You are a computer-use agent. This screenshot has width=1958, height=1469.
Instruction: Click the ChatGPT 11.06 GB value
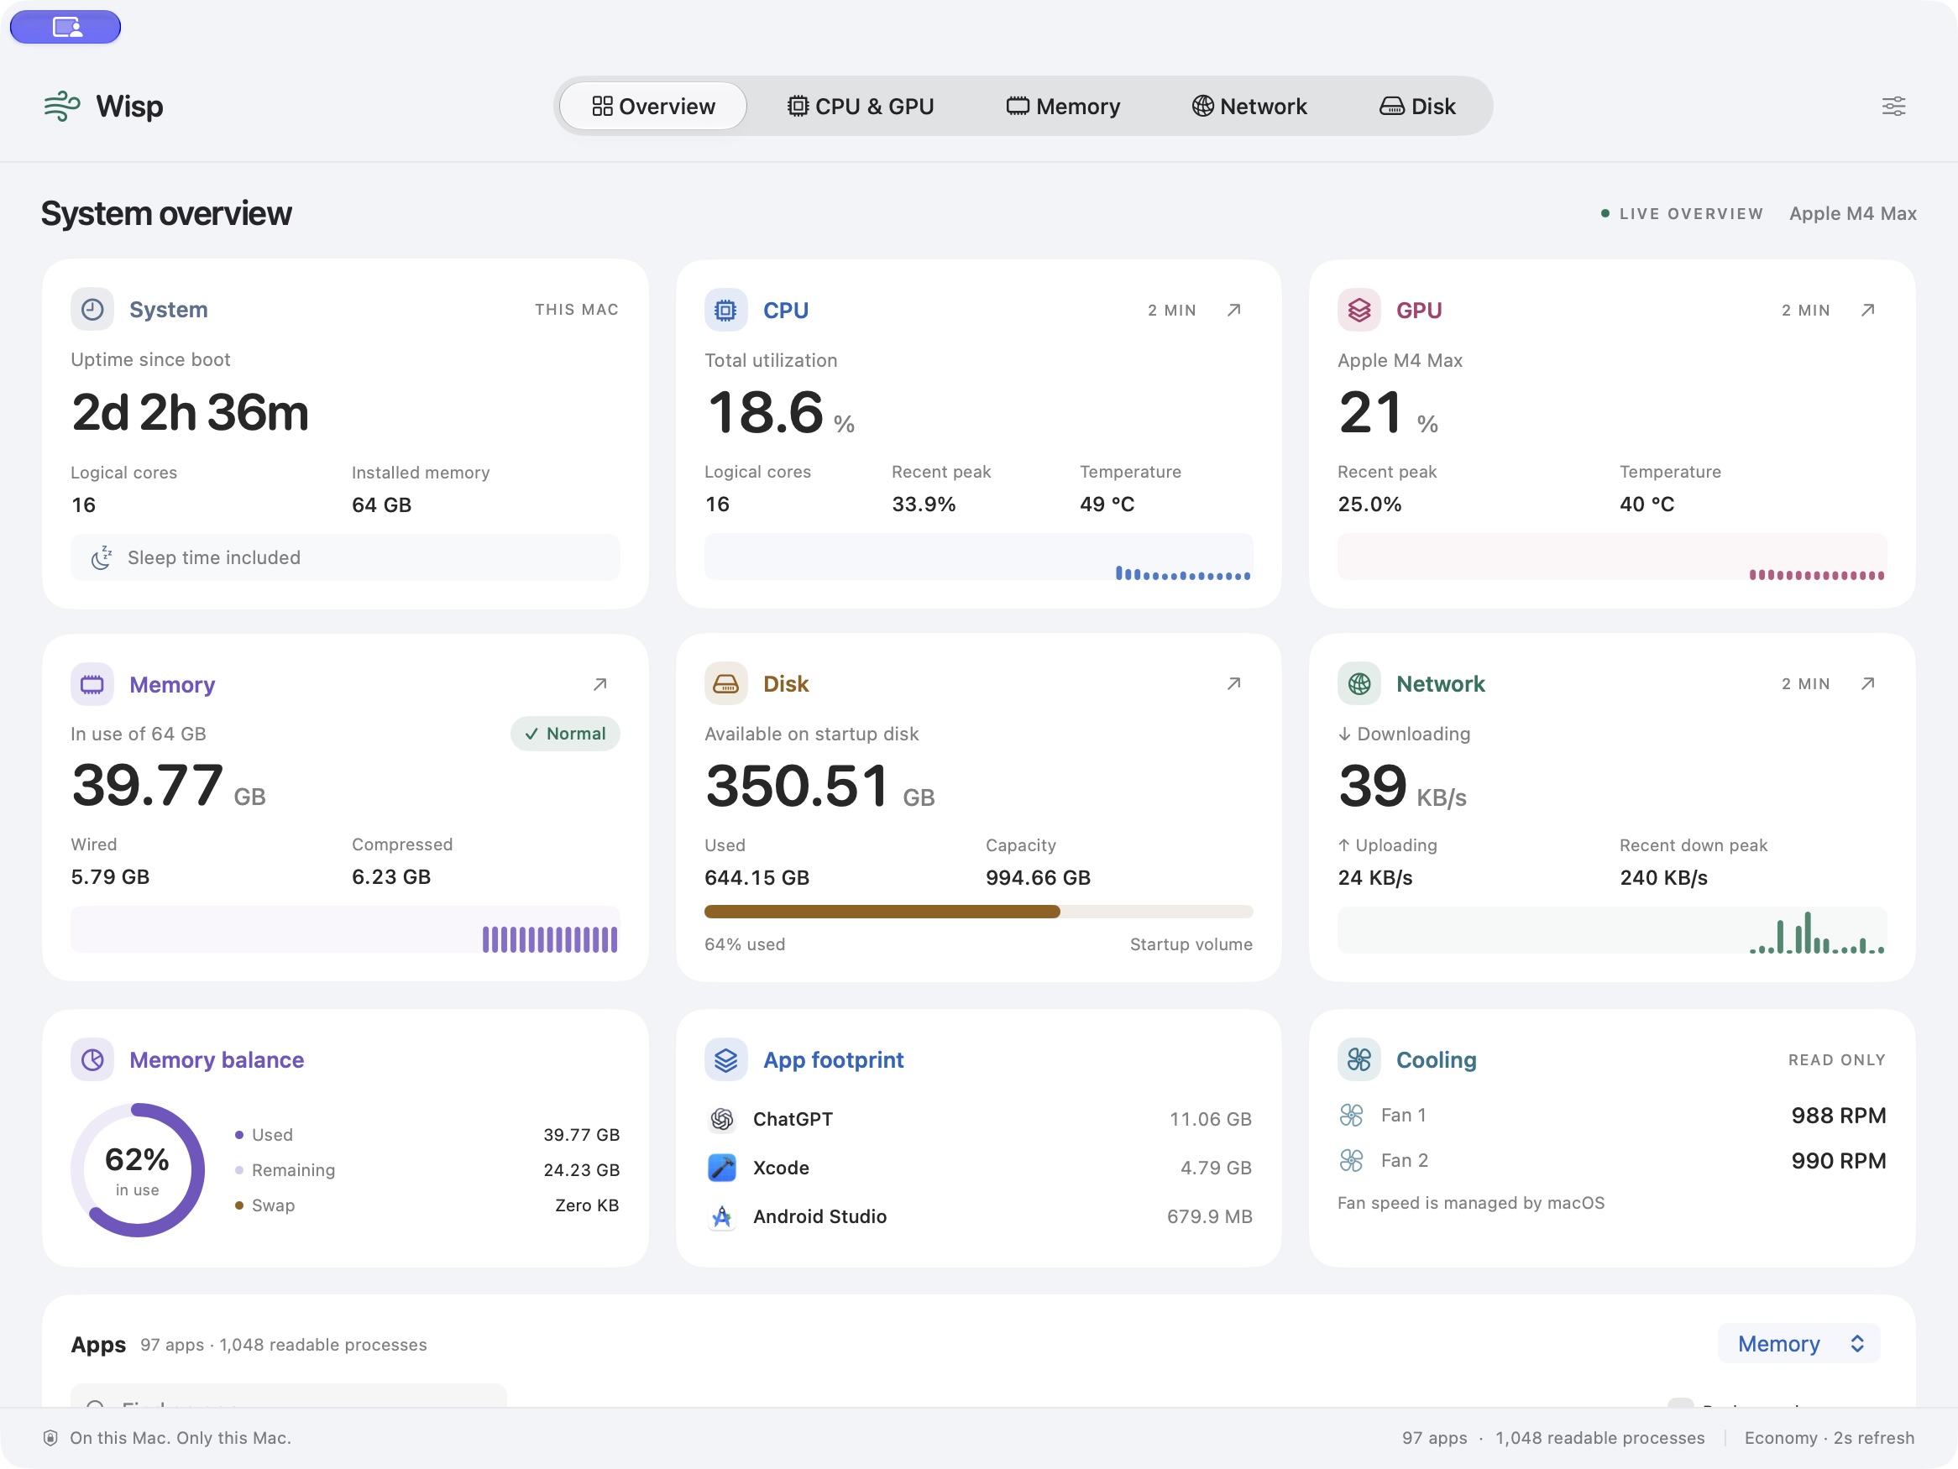pyautogui.click(x=1210, y=1120)
